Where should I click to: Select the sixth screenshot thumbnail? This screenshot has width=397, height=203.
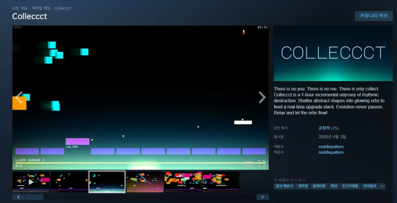[x=221, y=182]
